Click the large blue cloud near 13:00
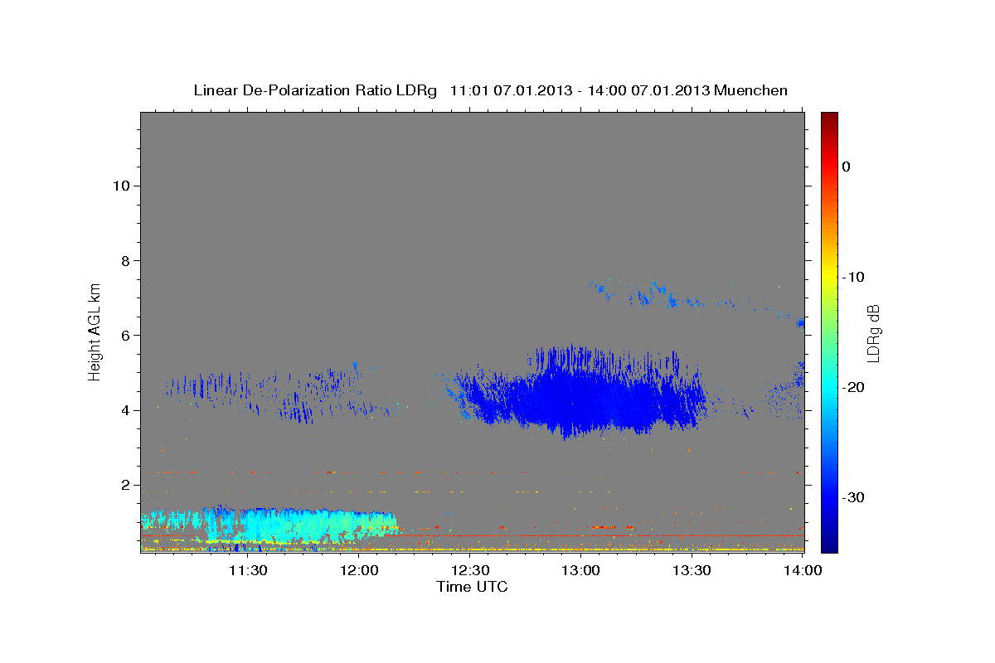Image resolution: width=995 pixels, height=663 pixels. (580, 394)
